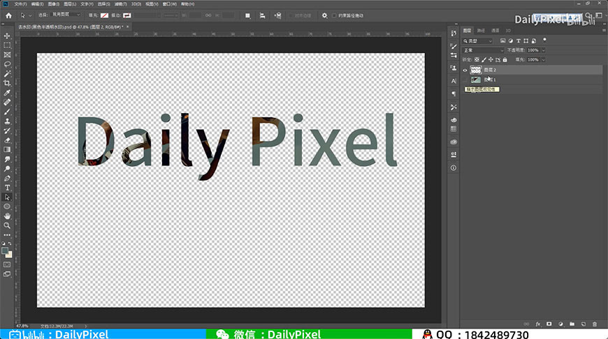Image resolution: width=608 pixels, height=339 pixels.
Task: Select the Ellipse shape tool
Action: point(7,206)
